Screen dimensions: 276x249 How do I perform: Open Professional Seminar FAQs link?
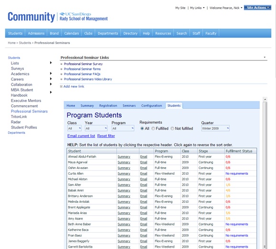(x=82, y=74)
